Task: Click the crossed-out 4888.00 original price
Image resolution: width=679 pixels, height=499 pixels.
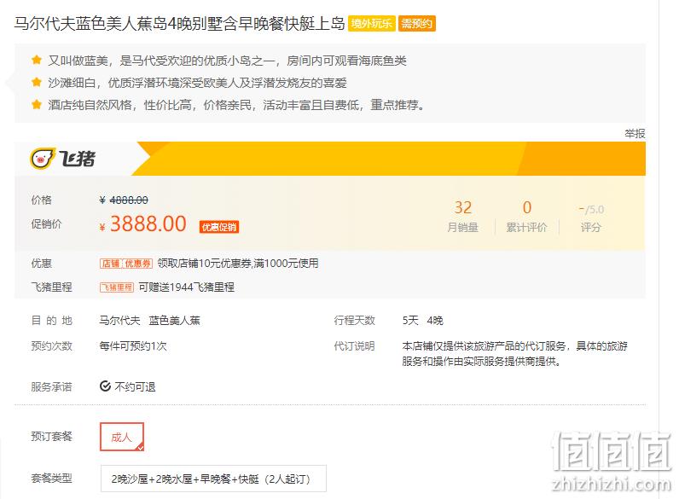Action: pyautogui.click(x=129, y=200)
